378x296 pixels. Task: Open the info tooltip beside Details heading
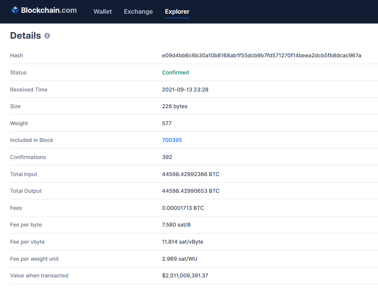tap(47, 36)
